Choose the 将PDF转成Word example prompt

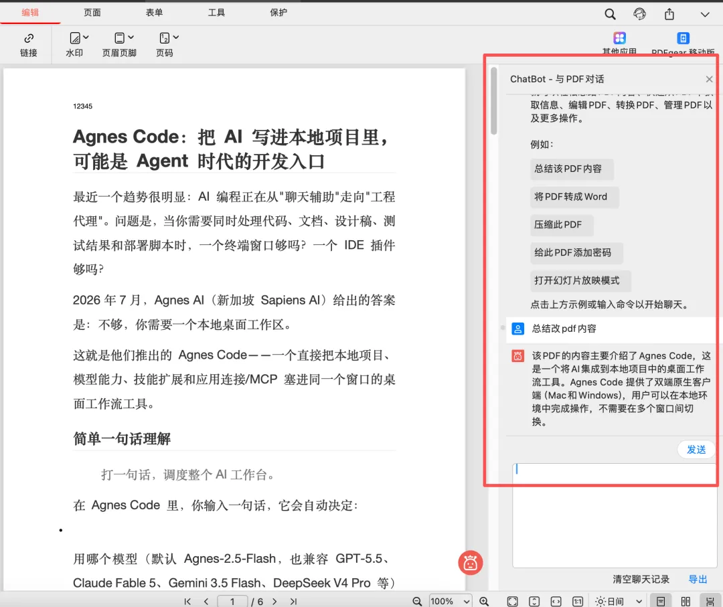click(x=574, y=197)
